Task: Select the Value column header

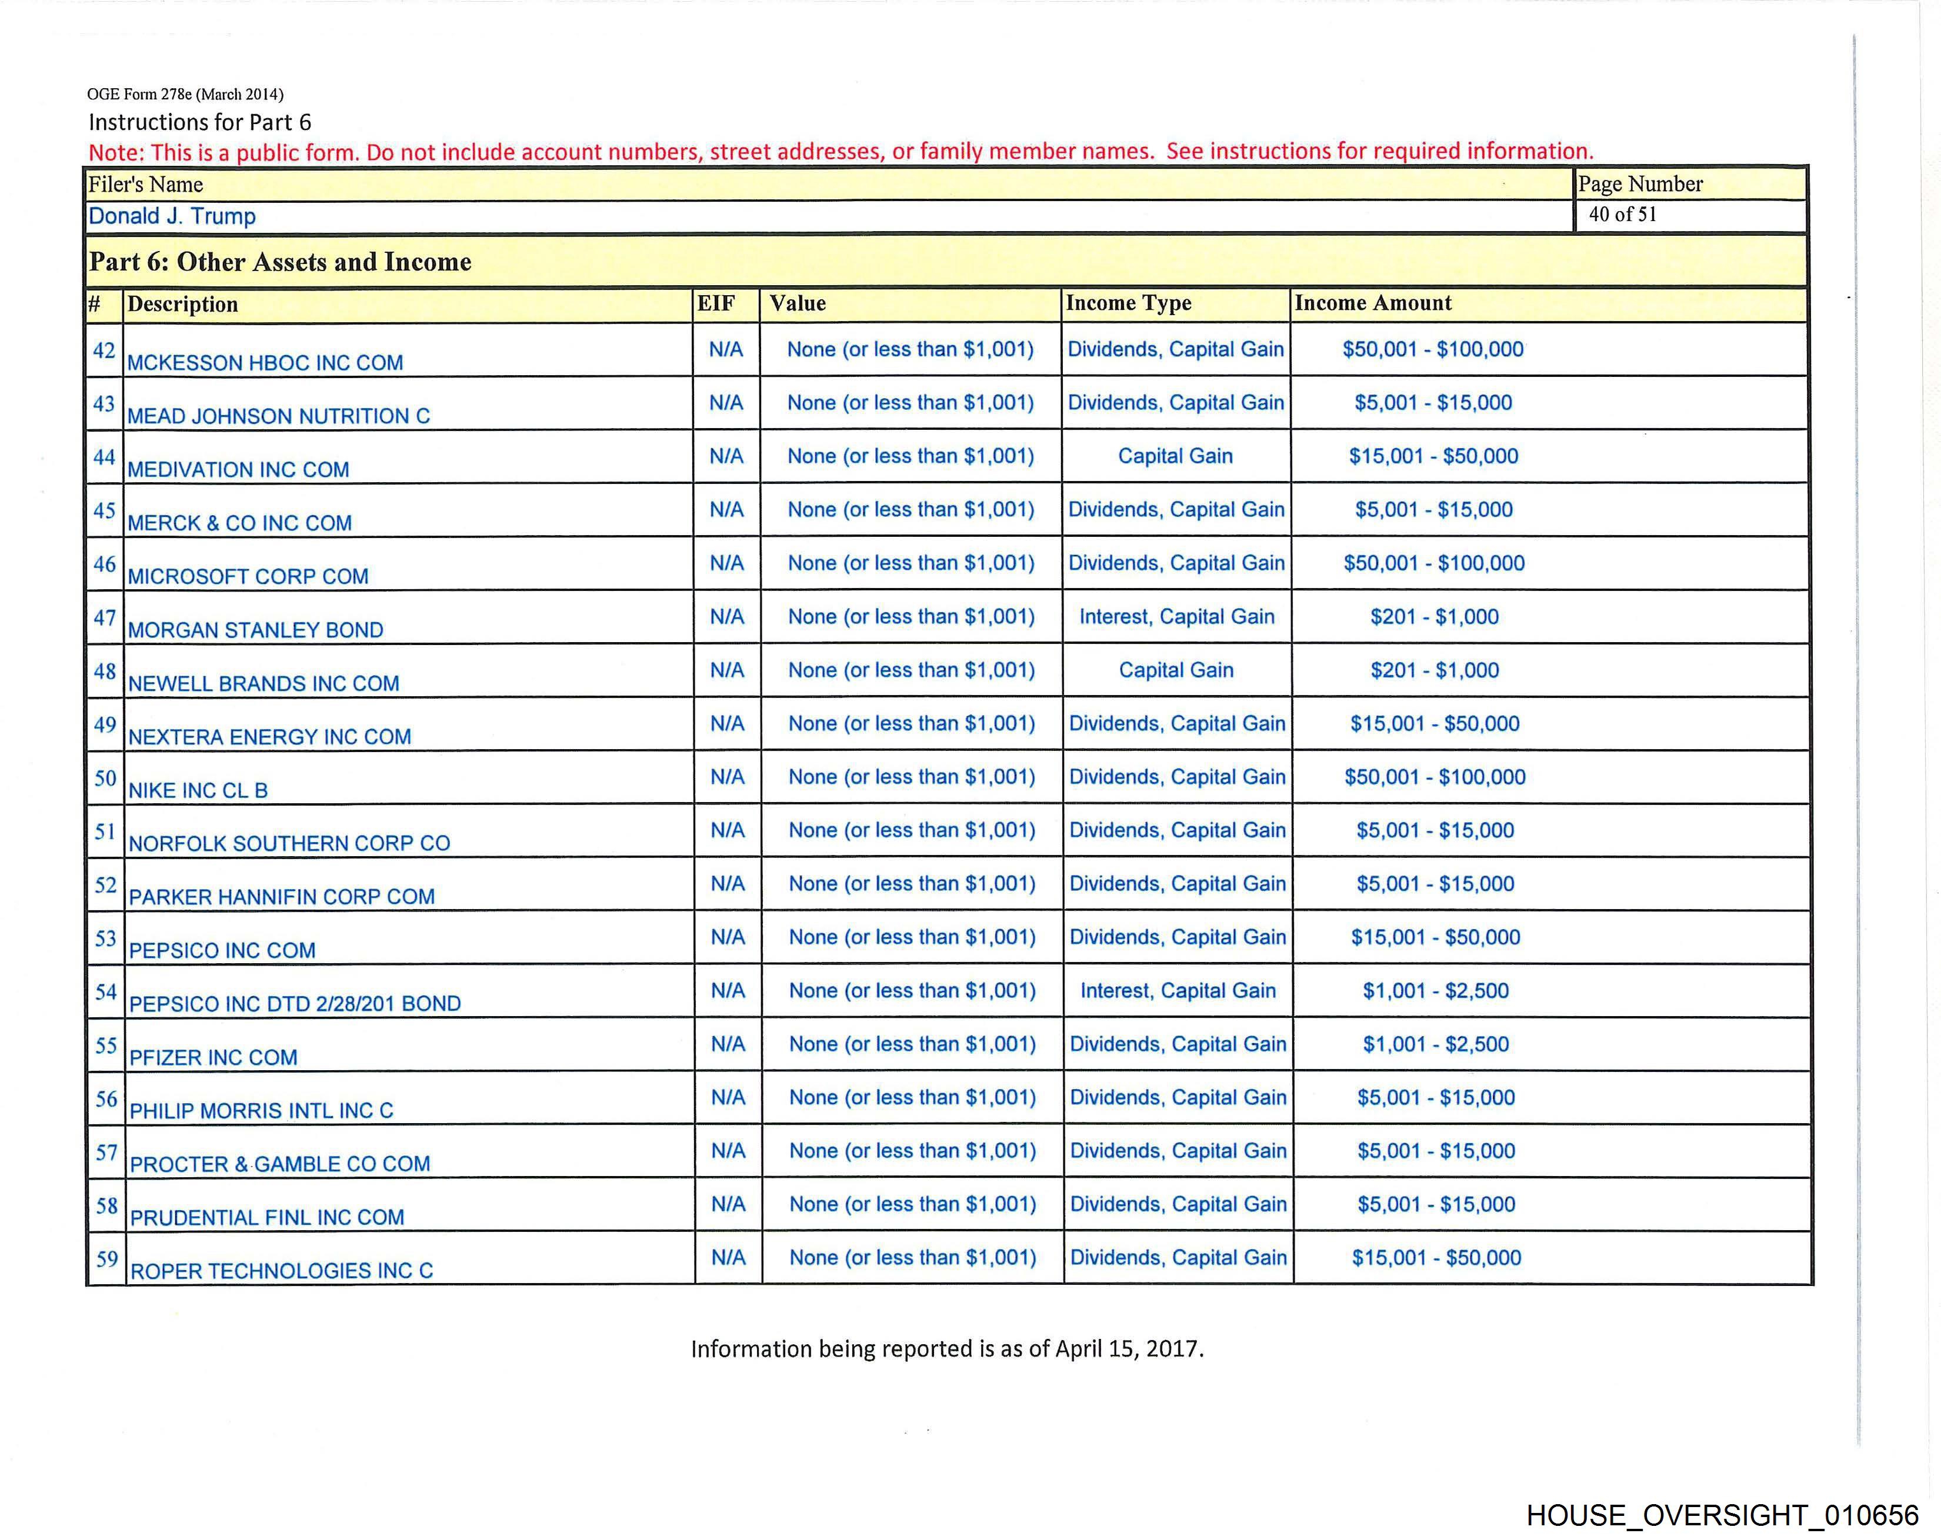Action: click(798, 303)
